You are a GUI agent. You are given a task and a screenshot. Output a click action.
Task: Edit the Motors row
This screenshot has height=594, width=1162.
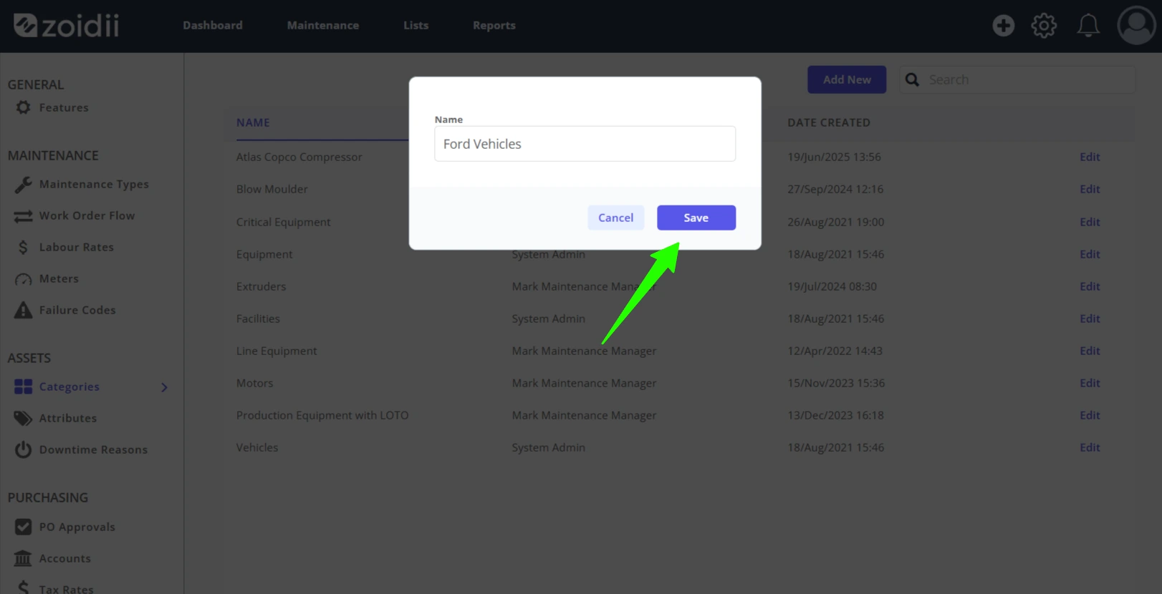(1090, 383)
